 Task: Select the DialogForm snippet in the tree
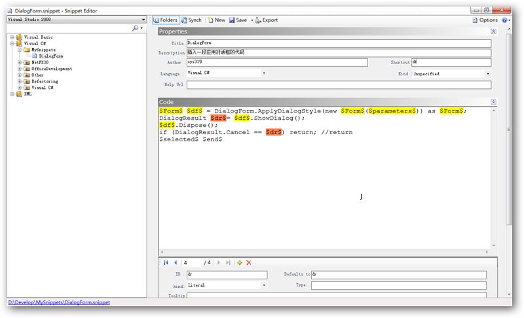[50, 56]
